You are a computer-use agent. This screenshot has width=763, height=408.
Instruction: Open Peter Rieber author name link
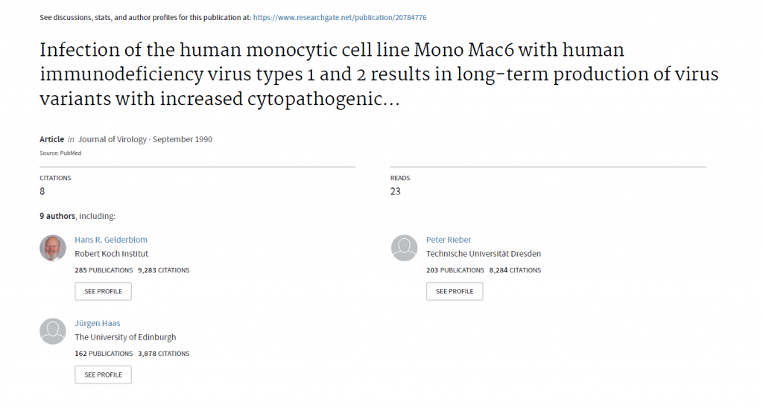pos(449,240)
